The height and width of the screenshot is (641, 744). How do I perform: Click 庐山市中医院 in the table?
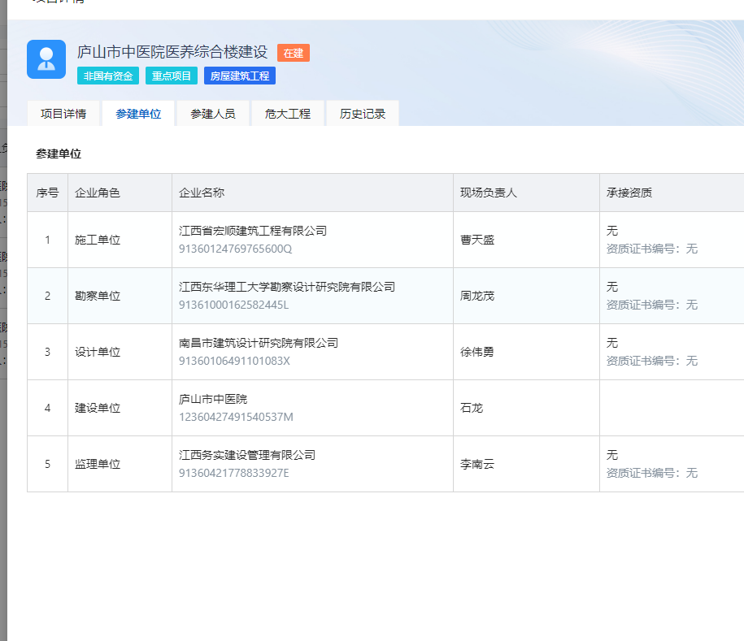213,399
